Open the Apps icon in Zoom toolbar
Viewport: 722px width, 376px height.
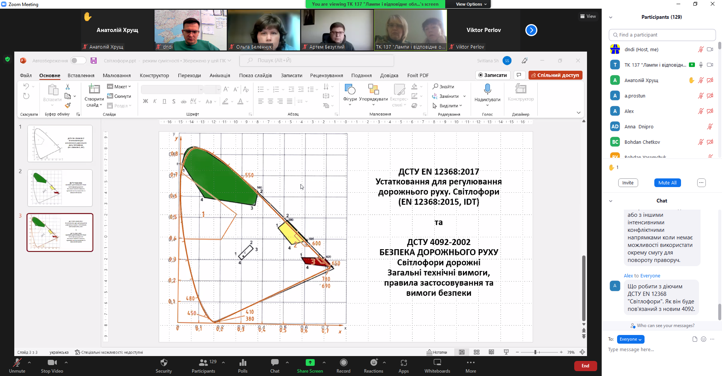403,363
